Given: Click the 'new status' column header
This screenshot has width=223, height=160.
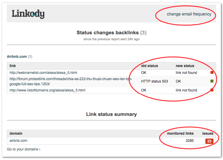Looking at the screenshot, I should (x=185, y=66).
